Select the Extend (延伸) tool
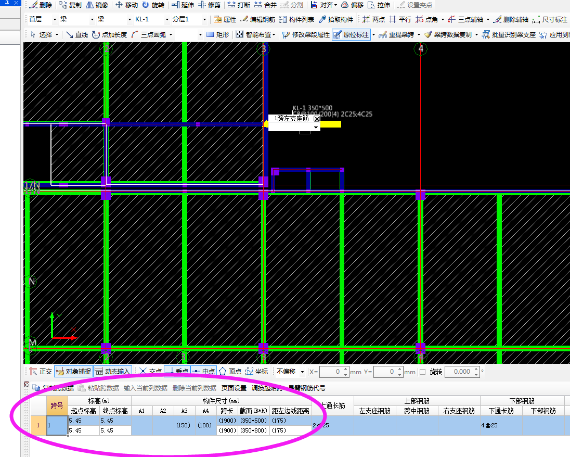Viewport: 570px width, 457px height. pos(183,5)
